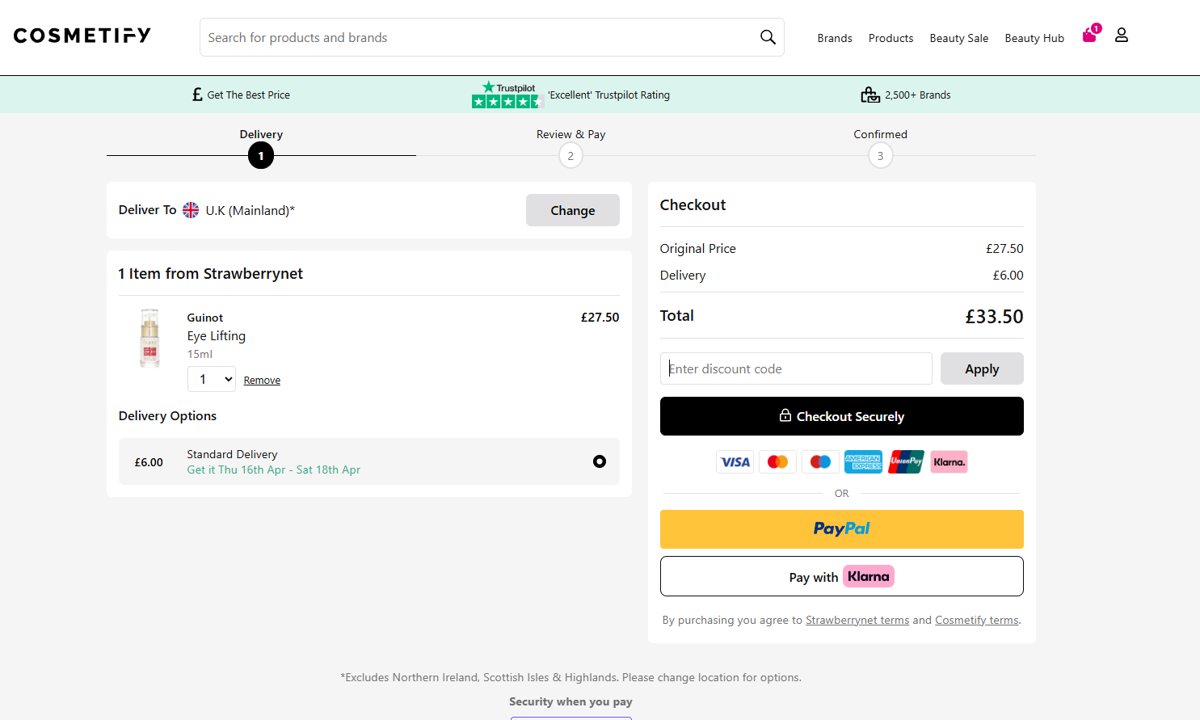Open the item quantity dropdown
The width and height of the screenshot is (1200, 720).
click(x=212, y=379)
